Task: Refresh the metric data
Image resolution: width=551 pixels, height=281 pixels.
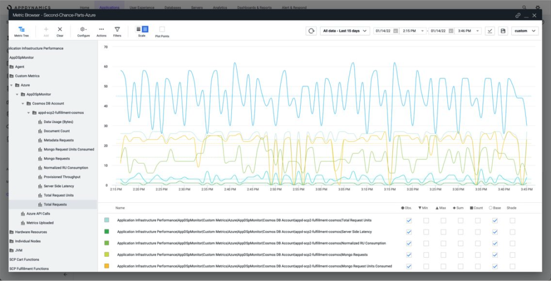Action: (x=311, y=31)
